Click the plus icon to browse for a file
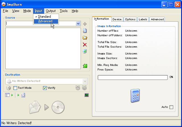This screenshot has width=182, height=127. (x=85, y=24)
